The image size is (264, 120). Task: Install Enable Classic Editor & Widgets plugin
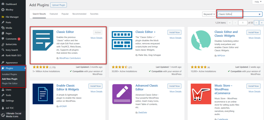[95, 86]
